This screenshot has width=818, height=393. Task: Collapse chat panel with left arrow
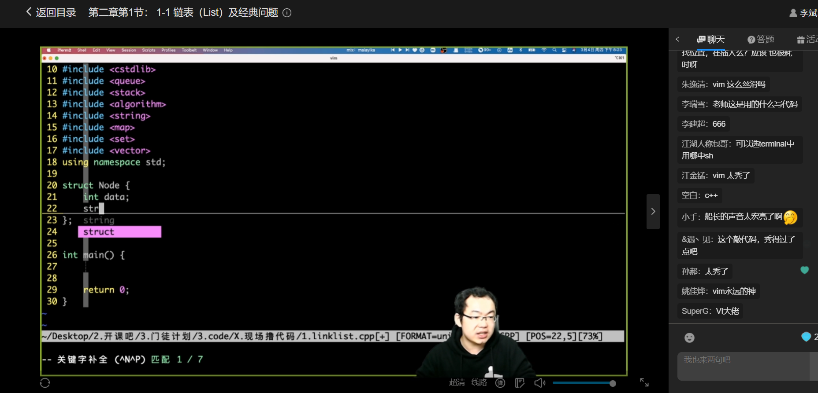tap(677, 39)
